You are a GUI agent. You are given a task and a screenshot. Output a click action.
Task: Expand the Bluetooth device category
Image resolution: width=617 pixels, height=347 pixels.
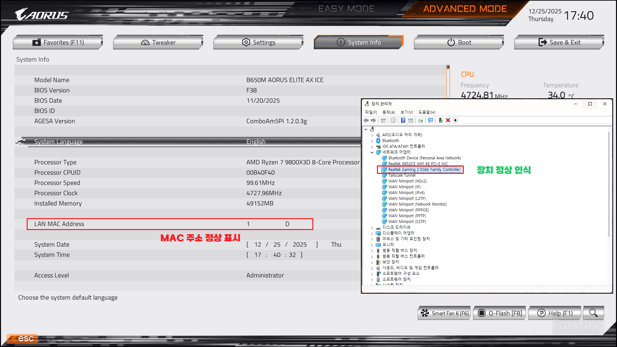372,141
